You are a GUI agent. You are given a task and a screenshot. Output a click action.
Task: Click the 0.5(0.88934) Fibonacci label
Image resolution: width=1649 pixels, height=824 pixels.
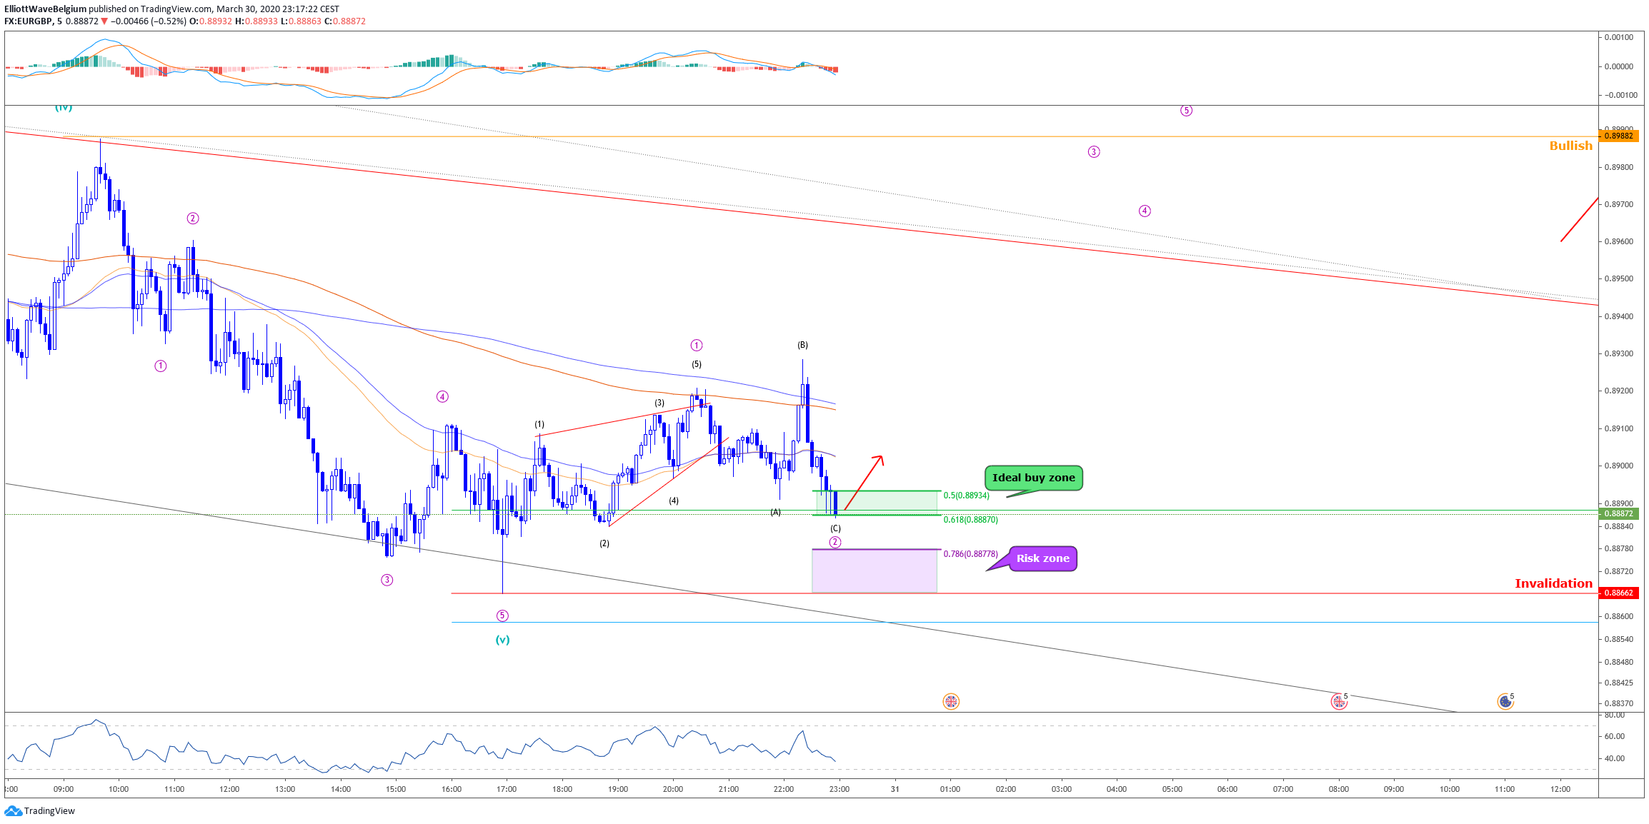coord(966,496)
